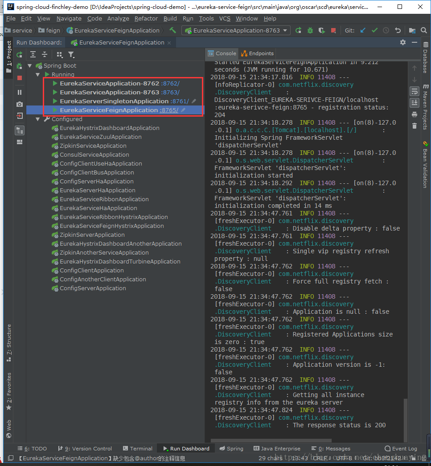Click the red Stop icon in main toolbar

pyautogui.click(x=333, y=30)
